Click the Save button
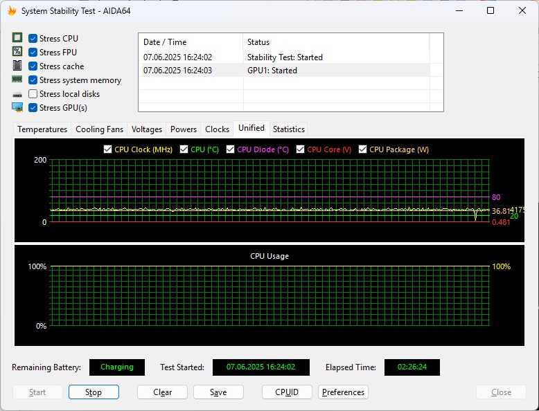 tap(218, 392)
